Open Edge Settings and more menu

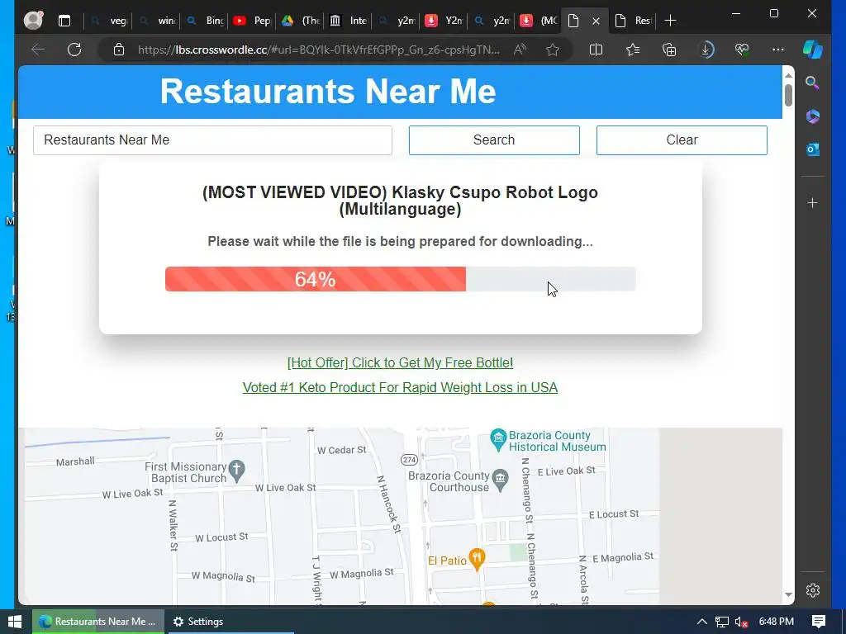[x=778, y=50]
